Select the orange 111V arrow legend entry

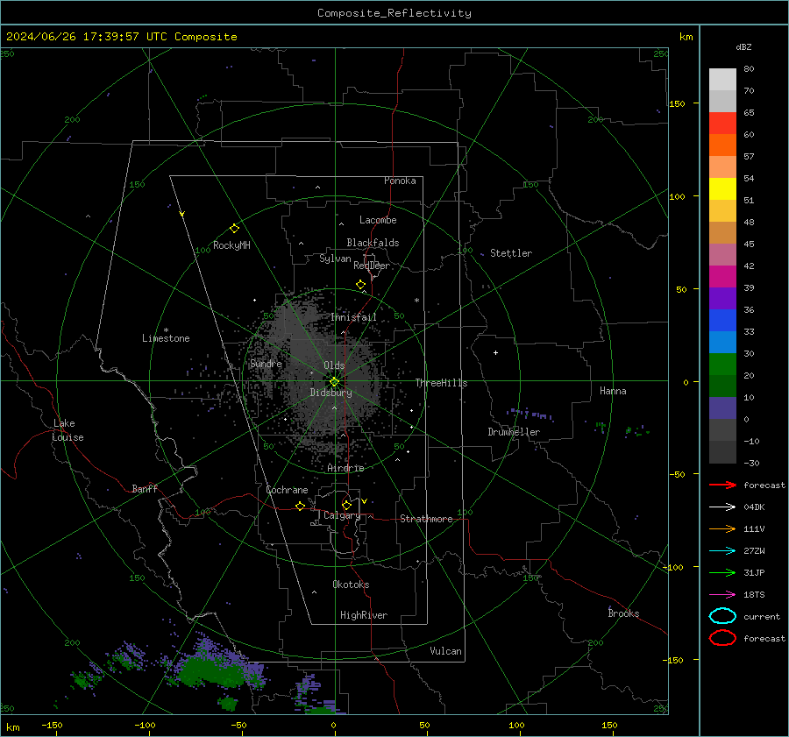point(722,528)
